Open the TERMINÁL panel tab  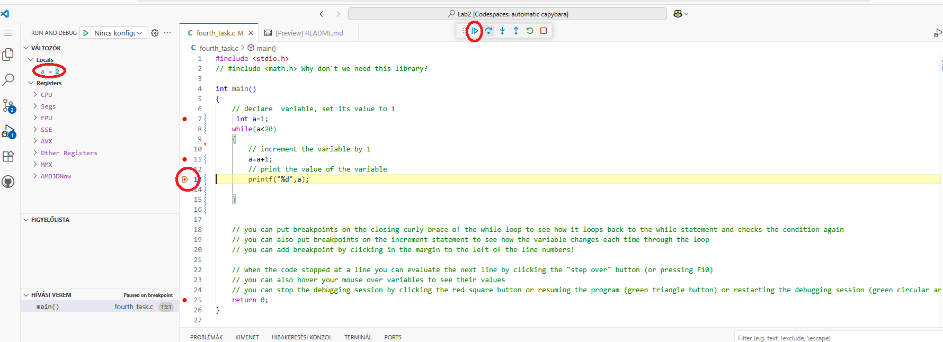[358, 337]
